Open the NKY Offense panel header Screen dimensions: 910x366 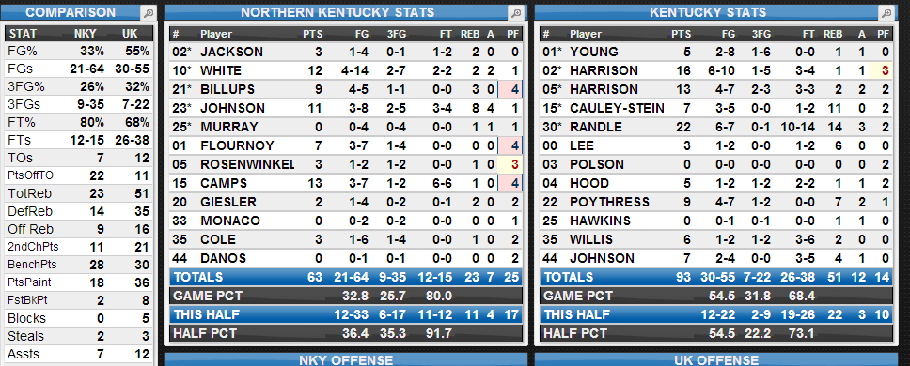[346, 359]
